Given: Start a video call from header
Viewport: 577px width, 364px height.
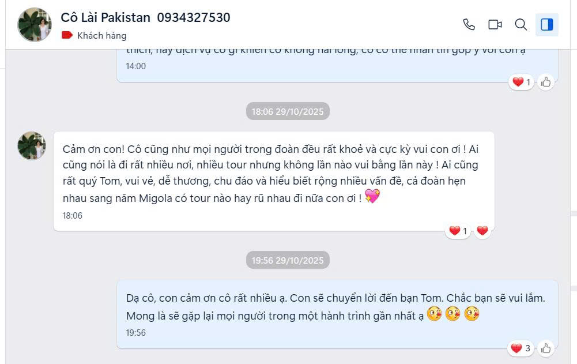Looking at the screenshot, I should point(495,25).
